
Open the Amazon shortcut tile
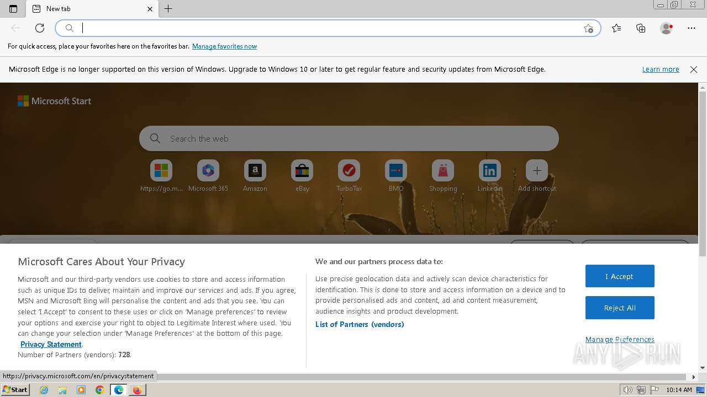(x=255, y=176)
